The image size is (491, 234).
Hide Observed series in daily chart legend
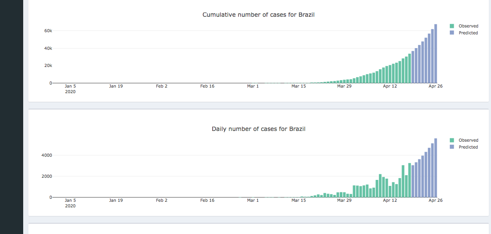coord(468,140)
